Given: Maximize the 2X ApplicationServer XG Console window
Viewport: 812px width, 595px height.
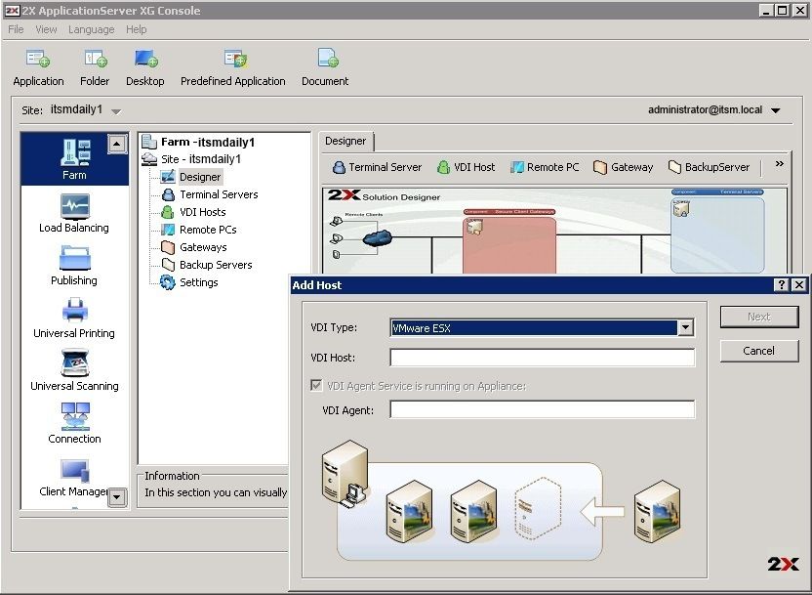Looking at the screenshot, I should [x=783, y=11].
